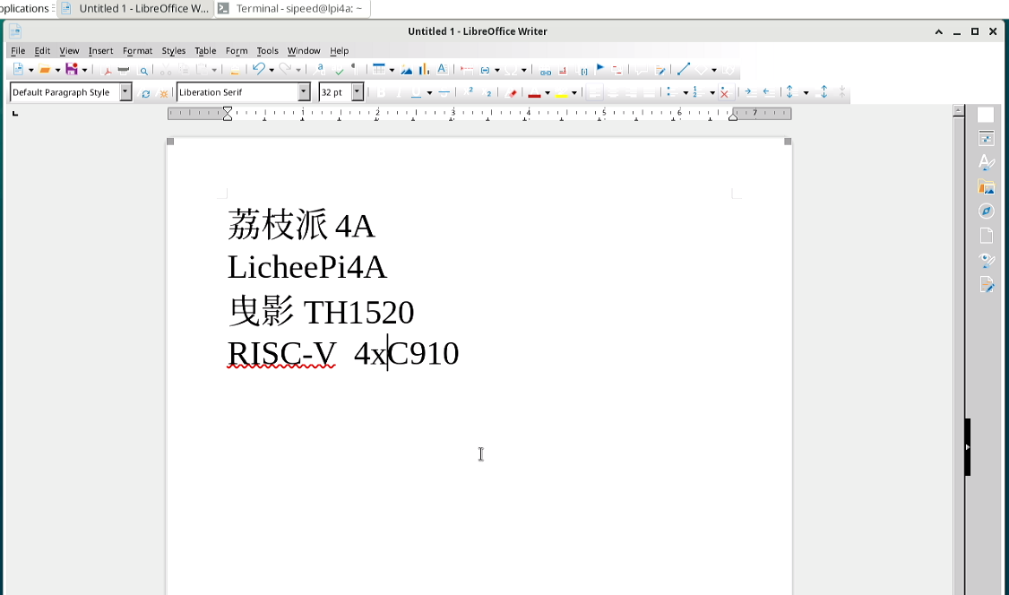
Task: Open sidebar Gallery panel icon
Action: tap(986, 186)
